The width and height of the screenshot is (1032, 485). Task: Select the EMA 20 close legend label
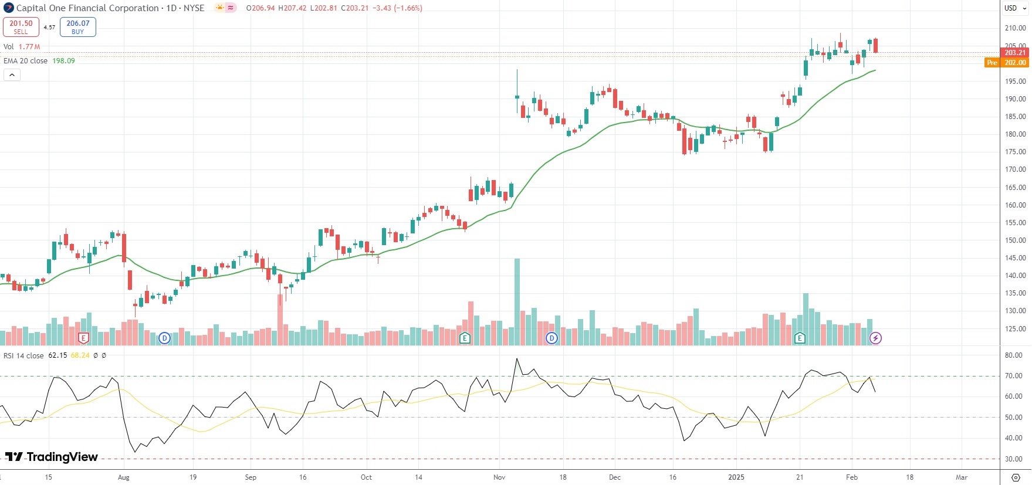(25, 60)
